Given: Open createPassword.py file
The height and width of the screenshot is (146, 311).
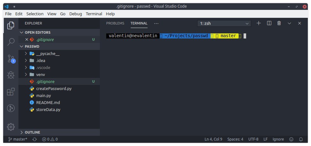Looking at the screenshot, I should point(59,88).
